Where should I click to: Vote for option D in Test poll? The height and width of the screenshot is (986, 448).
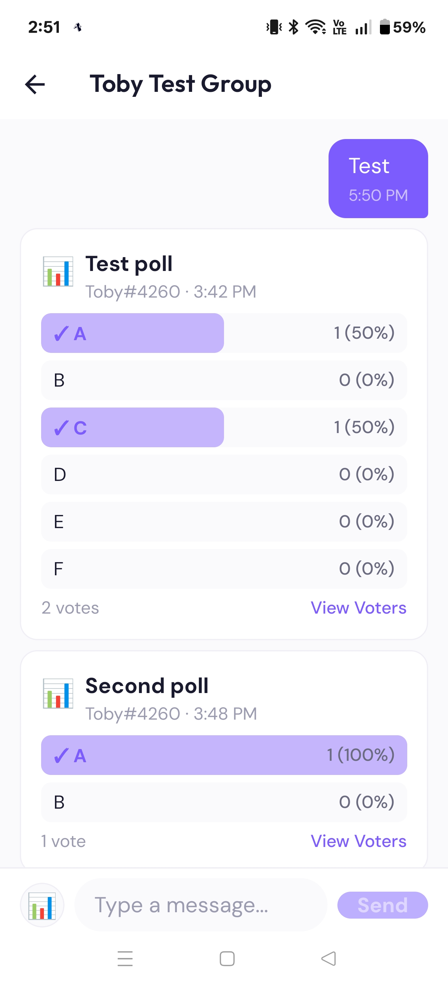point(224,475)
